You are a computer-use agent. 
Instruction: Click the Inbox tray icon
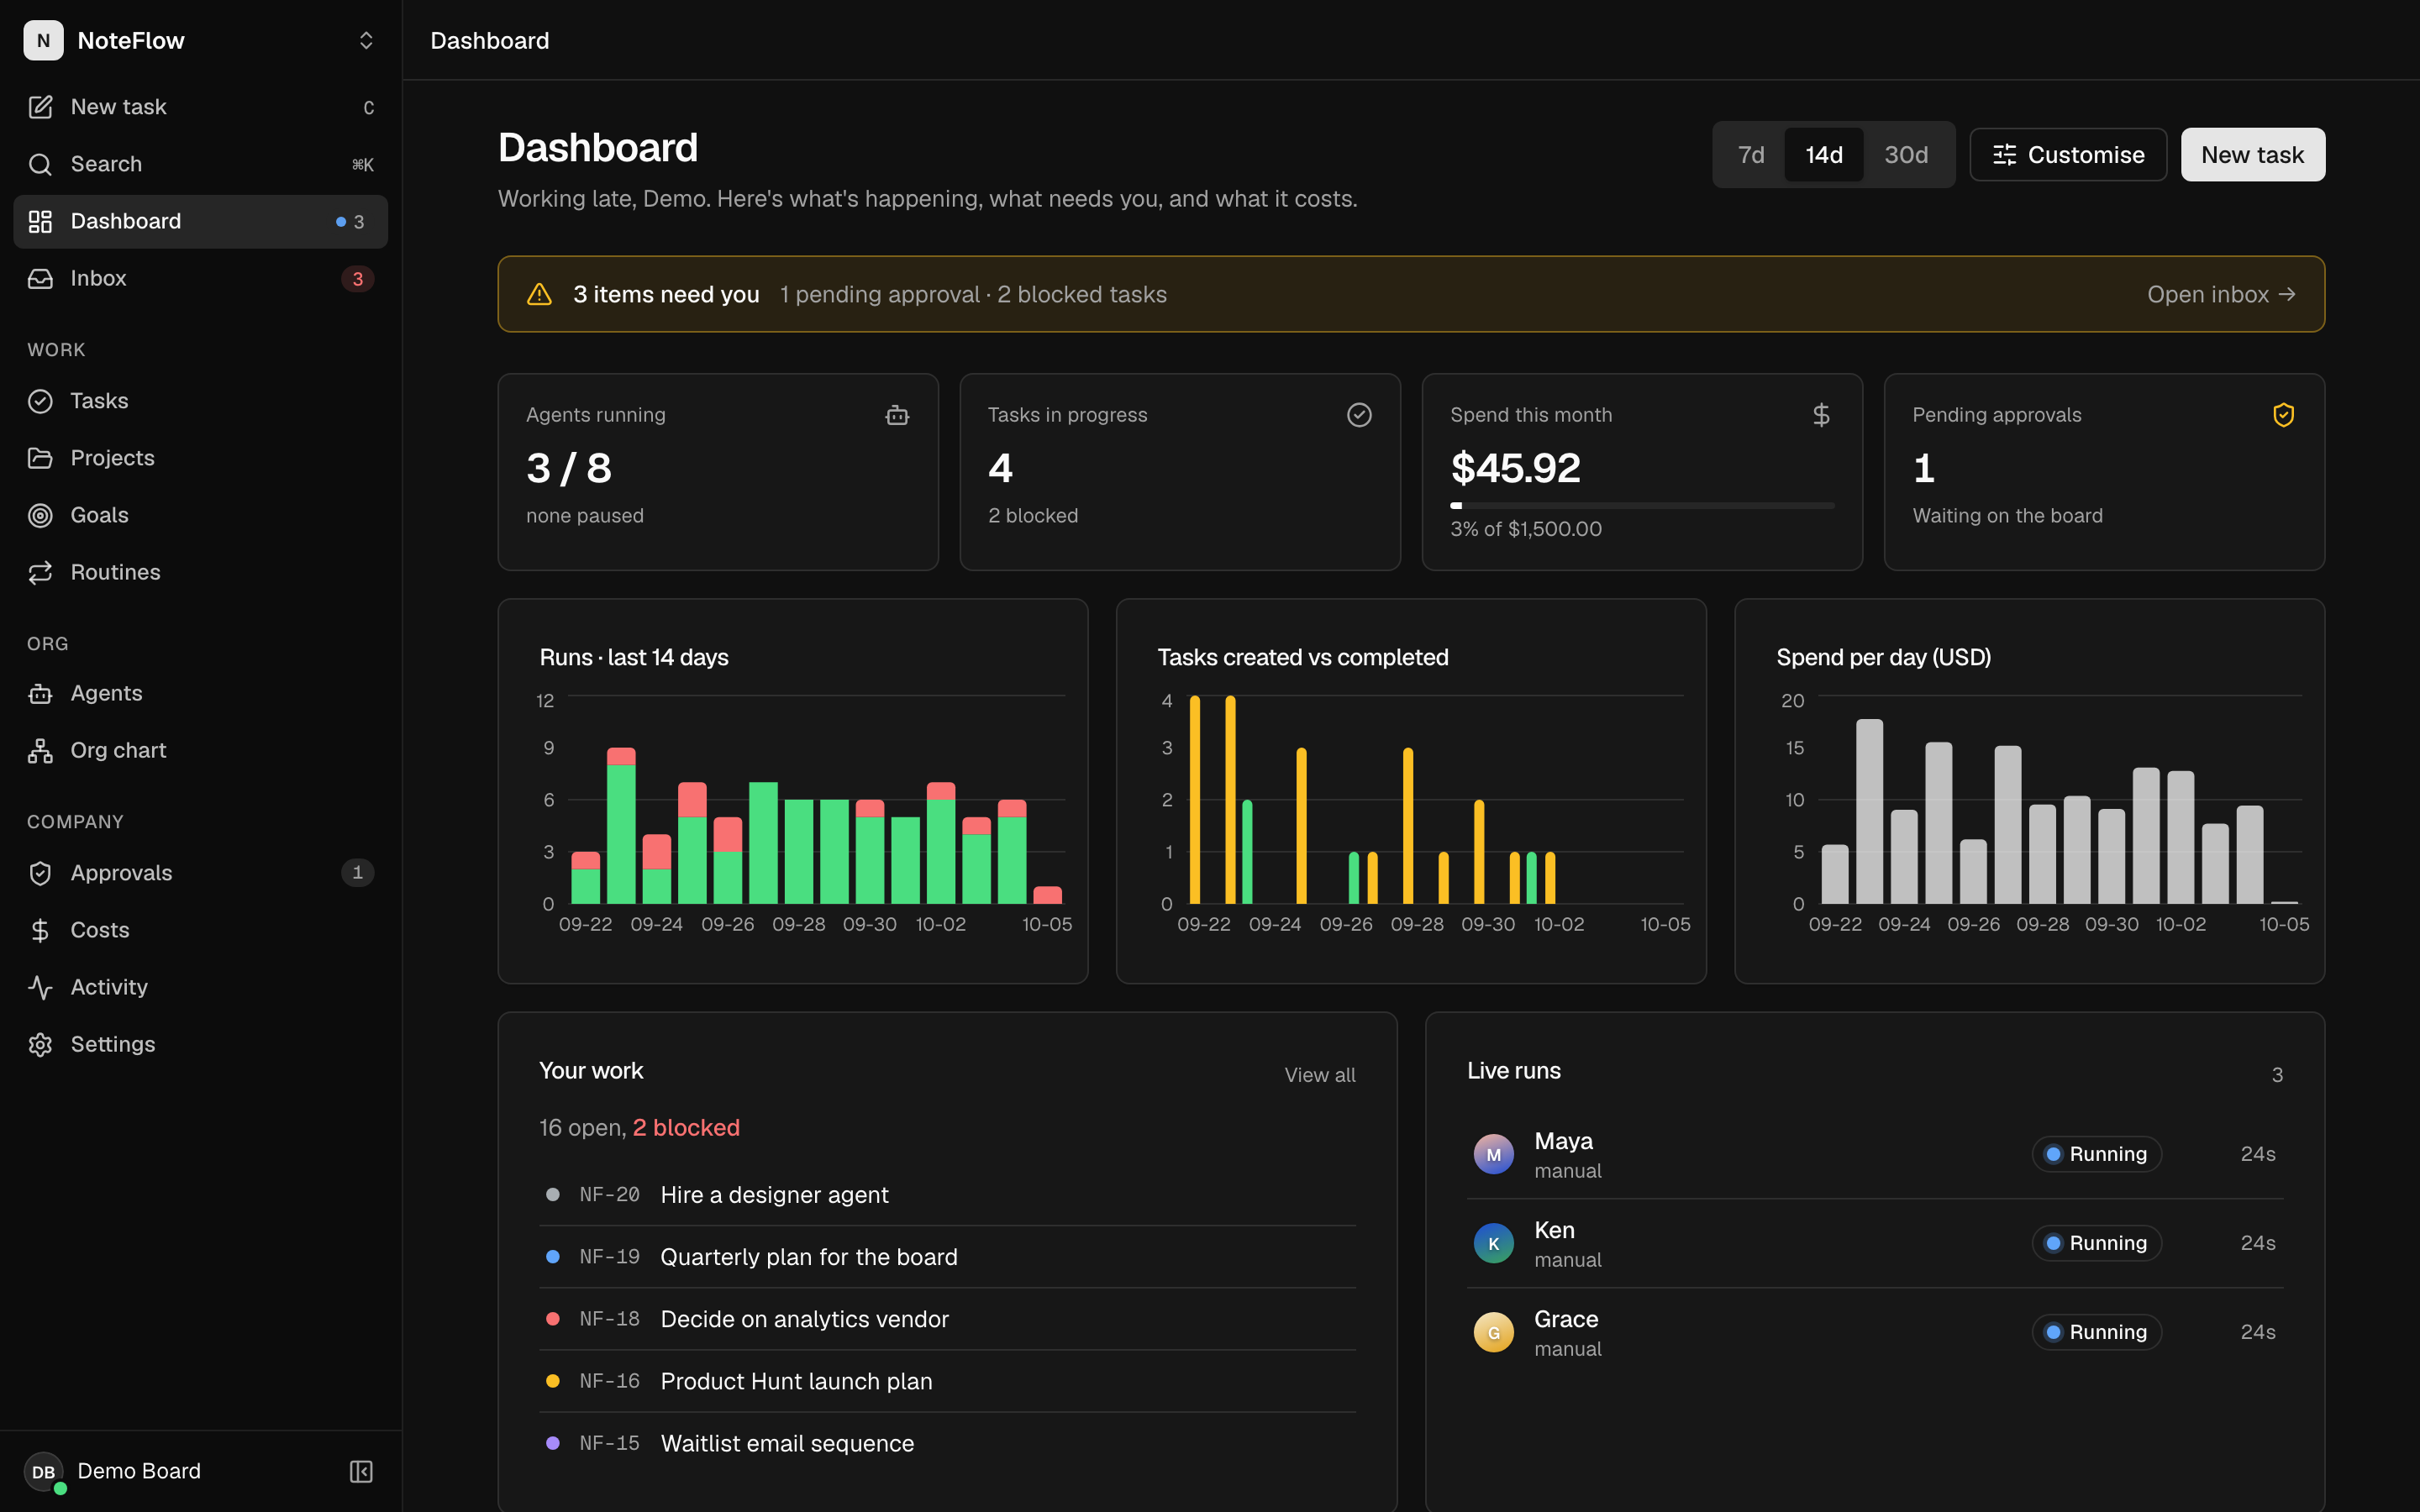point(40,278)
